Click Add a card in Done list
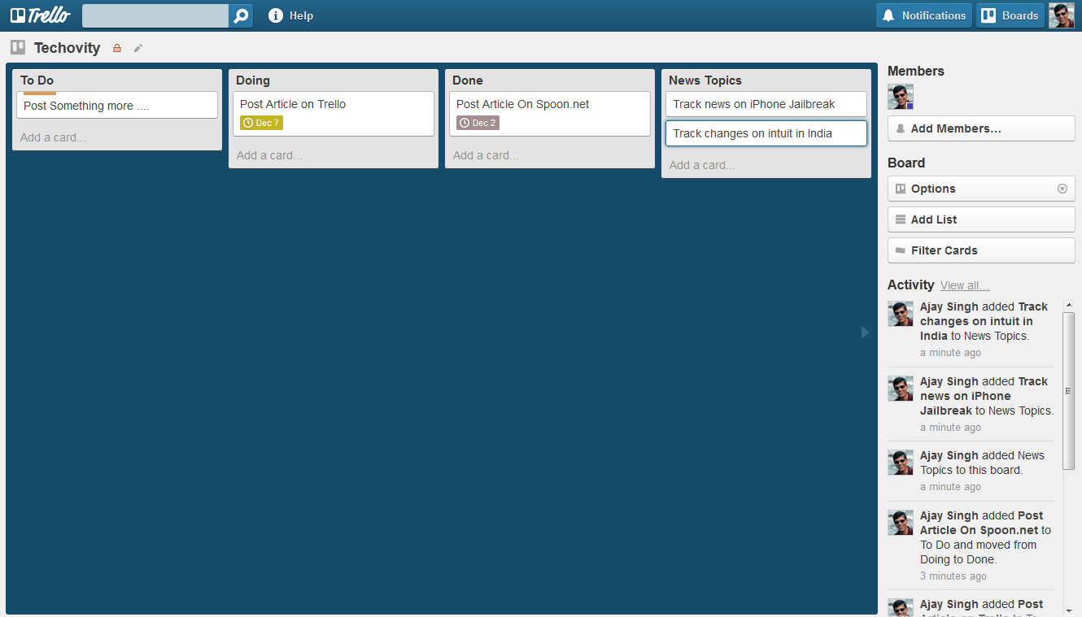1082x617 pixels. 486,155
